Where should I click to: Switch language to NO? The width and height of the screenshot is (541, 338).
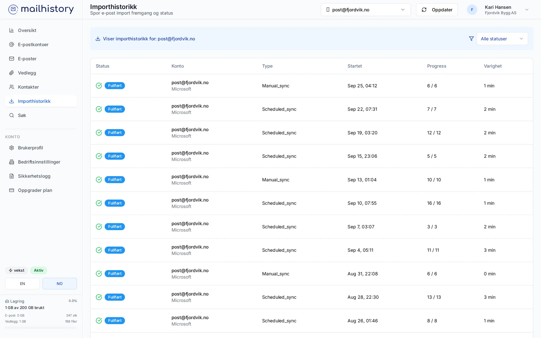tap(60, 284)
